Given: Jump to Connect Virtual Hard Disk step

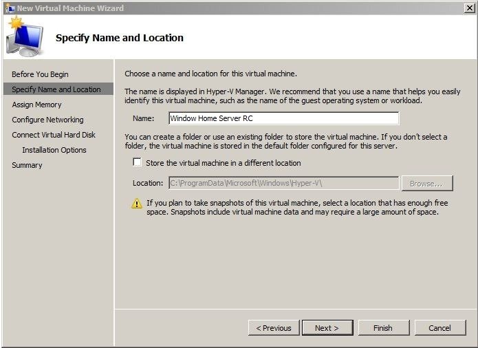Looking at the screenshot, I should (54, 135).
